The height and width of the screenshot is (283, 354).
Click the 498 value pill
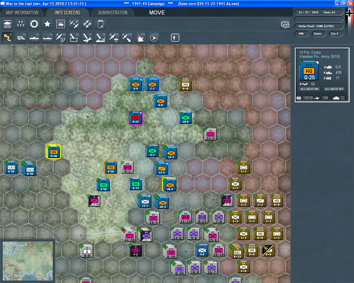point(301,34)
